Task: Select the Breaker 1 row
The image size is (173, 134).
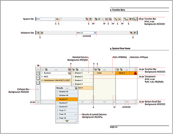Action: pyautogui.click(x=82, y=73)
